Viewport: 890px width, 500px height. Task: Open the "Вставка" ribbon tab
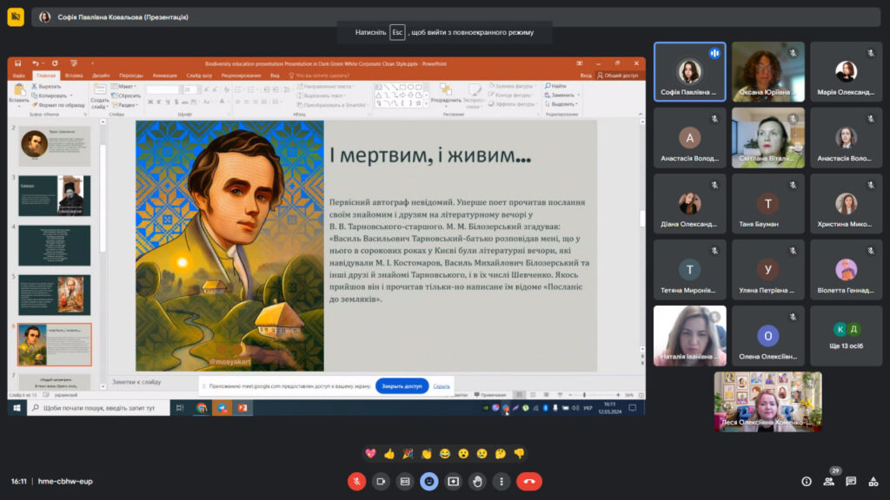tap(74, 76)
